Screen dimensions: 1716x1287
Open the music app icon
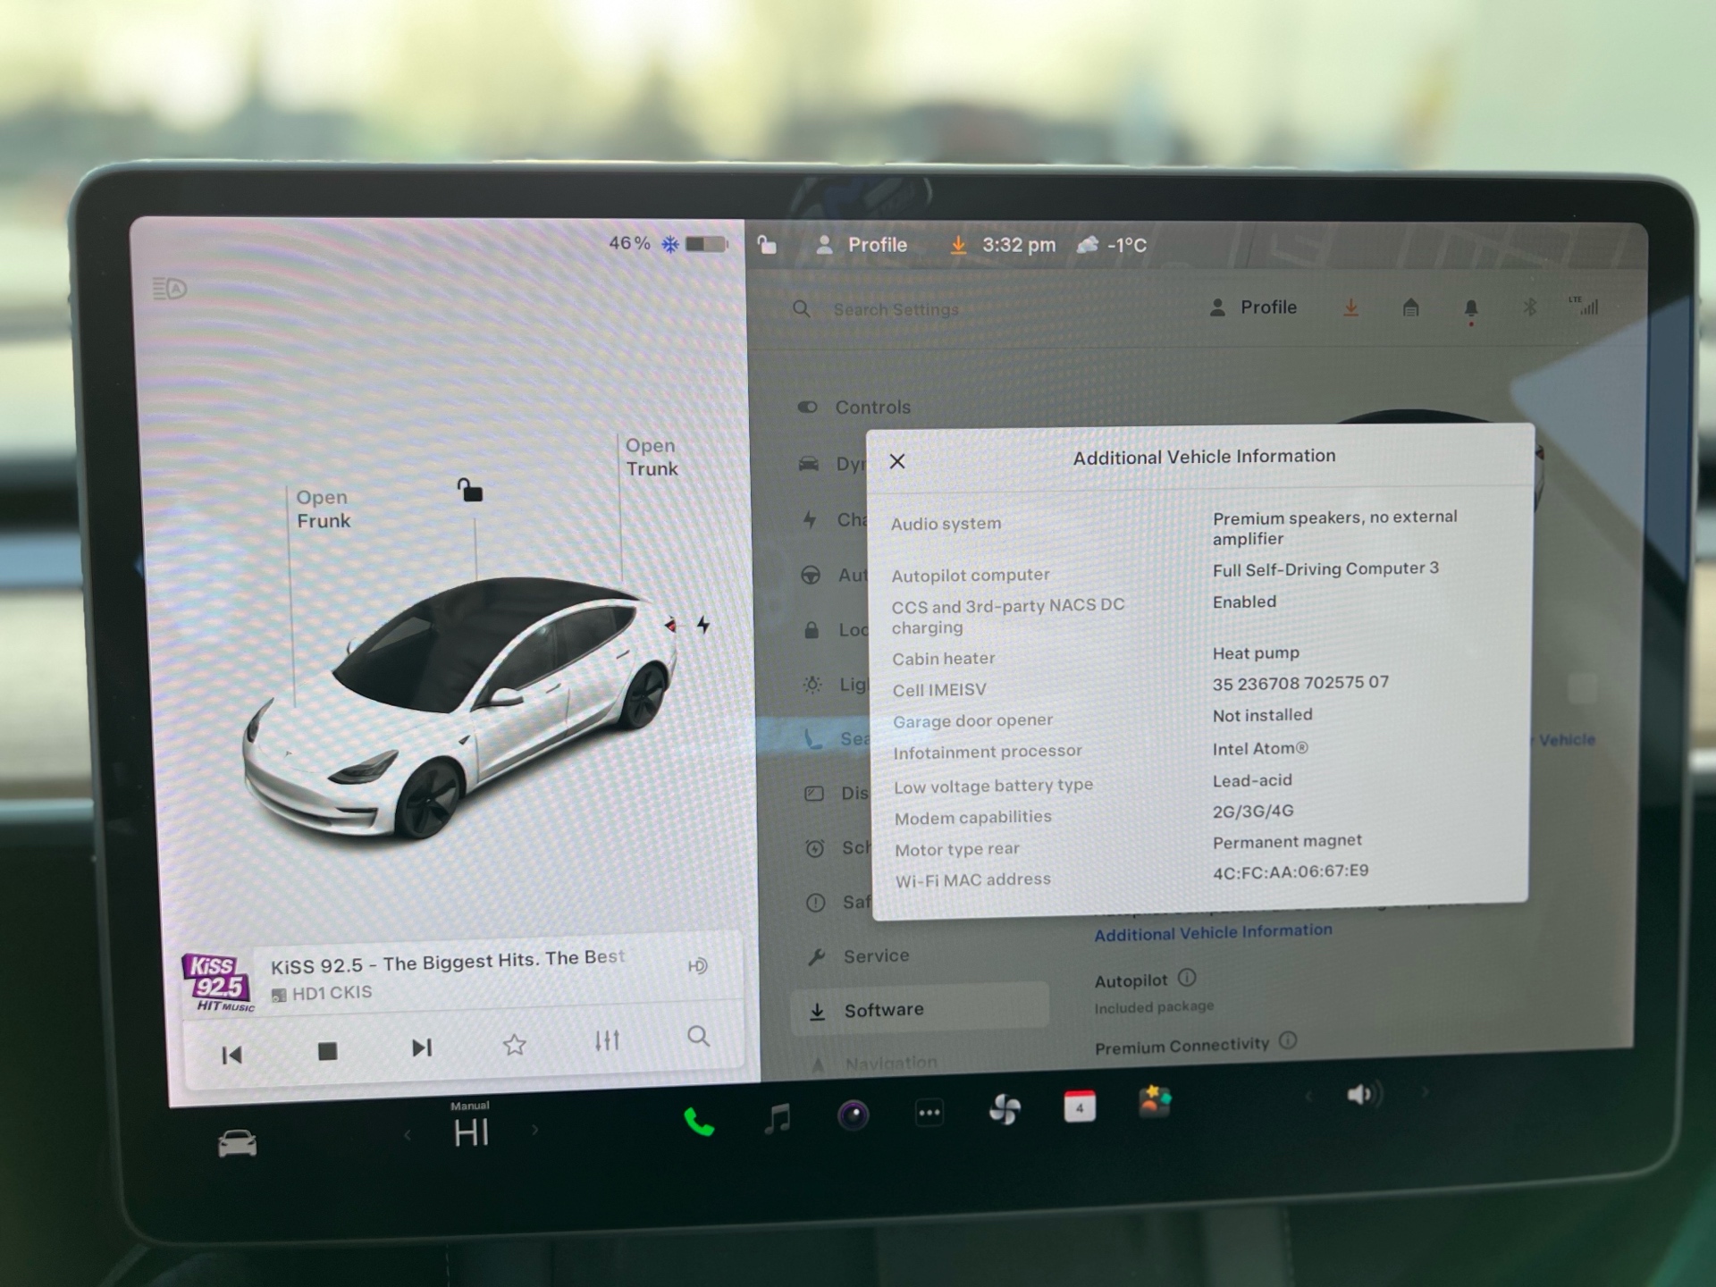point(778,1117)
